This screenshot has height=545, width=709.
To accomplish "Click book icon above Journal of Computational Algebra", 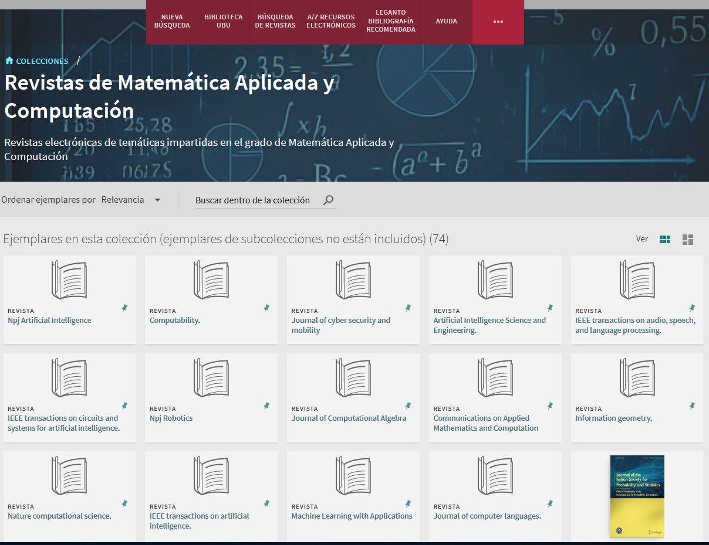I will [353, 378].
